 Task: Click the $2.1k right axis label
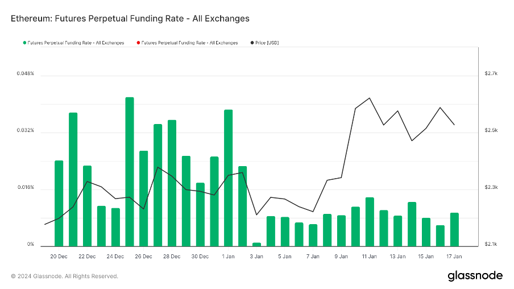click(x=491, y=245)
